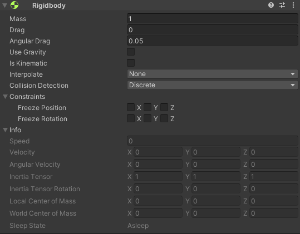The width and height of the screenshot is (300, 234).
Task: Enable the Use Gravity checkbox
Action: pos(131,52)
